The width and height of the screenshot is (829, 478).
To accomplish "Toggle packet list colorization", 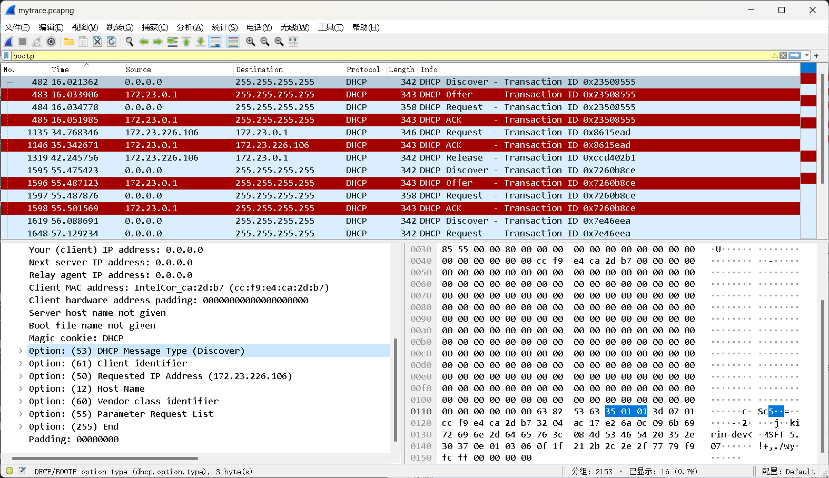I will pos(233,42).
